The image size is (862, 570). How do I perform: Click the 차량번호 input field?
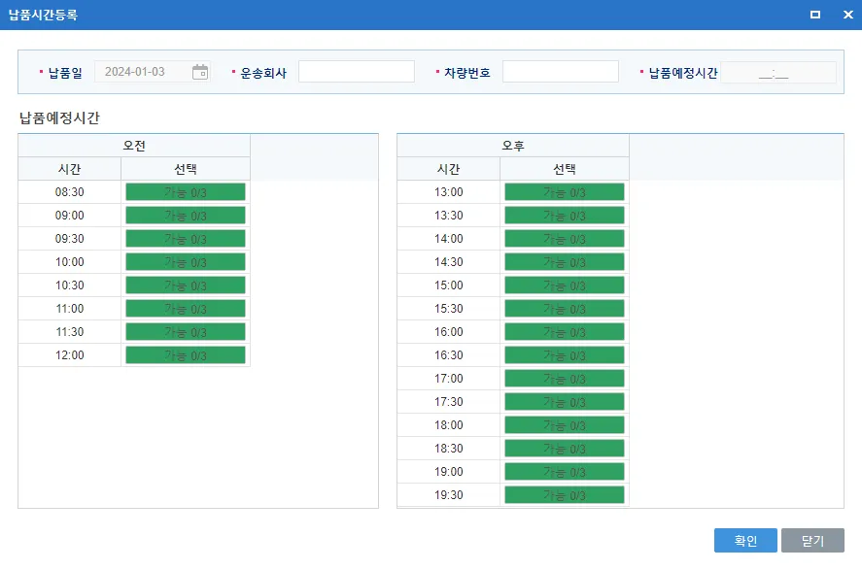pyautogui.click(x=560, y=72)
